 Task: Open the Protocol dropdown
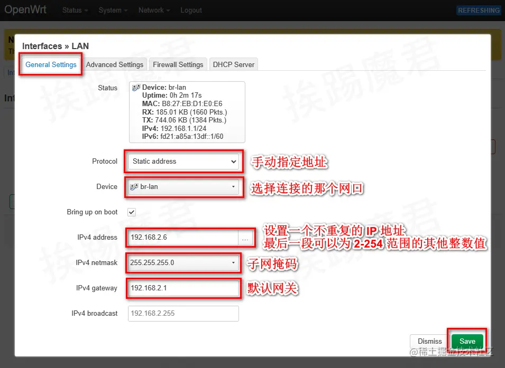183,162
